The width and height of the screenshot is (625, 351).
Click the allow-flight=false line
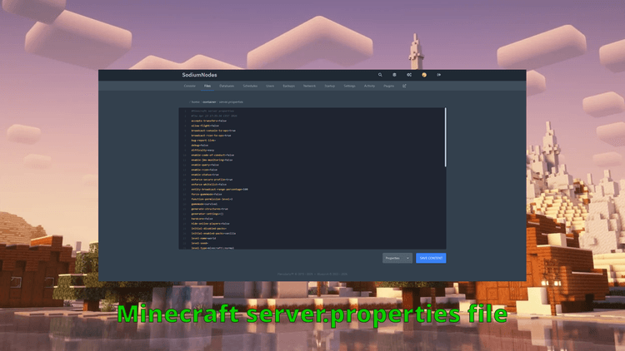(x=205, y=126)
